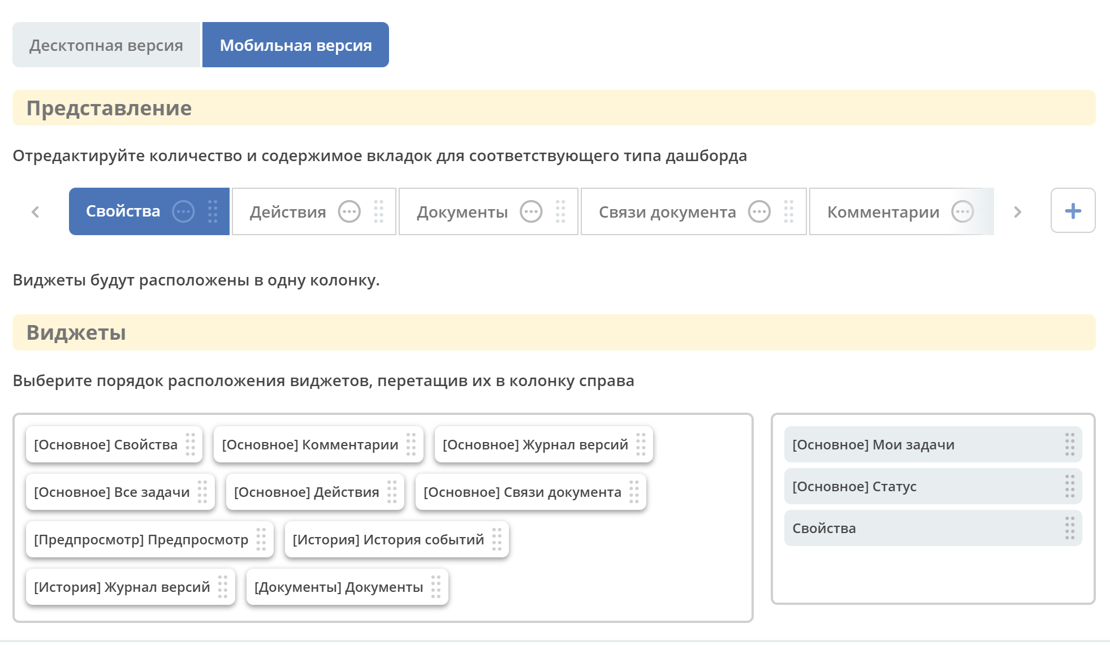1110x645 pixels.
Task: Click drag handle of [История] Журнал версий widget
Action: pyautogui.click(x=223, y=587)
